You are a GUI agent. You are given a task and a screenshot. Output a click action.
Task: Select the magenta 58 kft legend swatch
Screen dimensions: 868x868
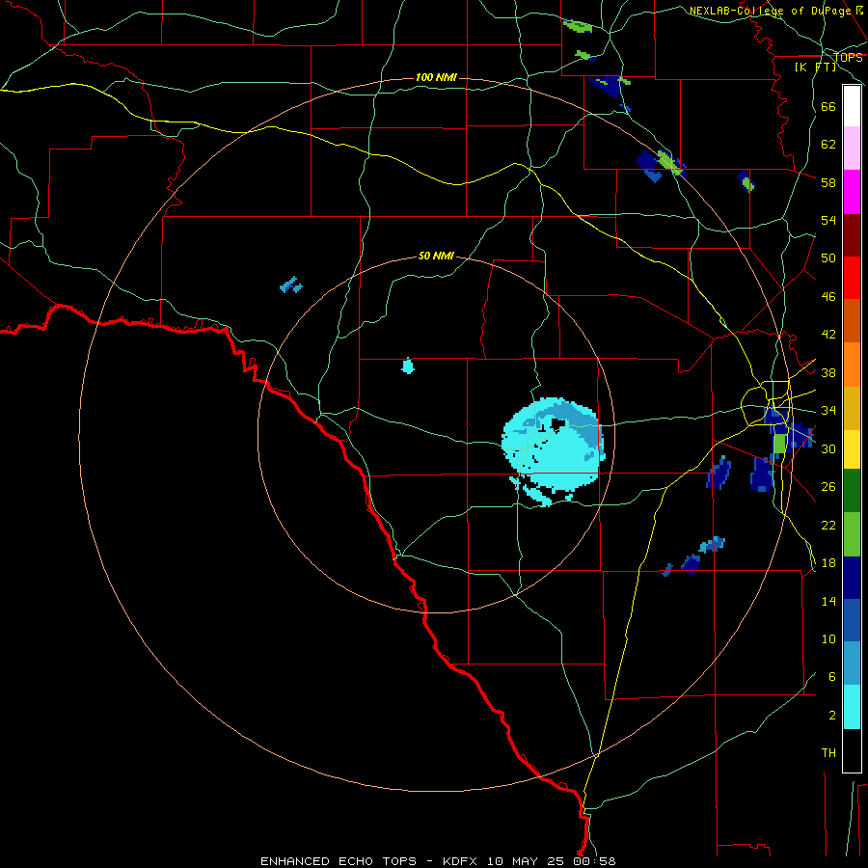(852, 192)
